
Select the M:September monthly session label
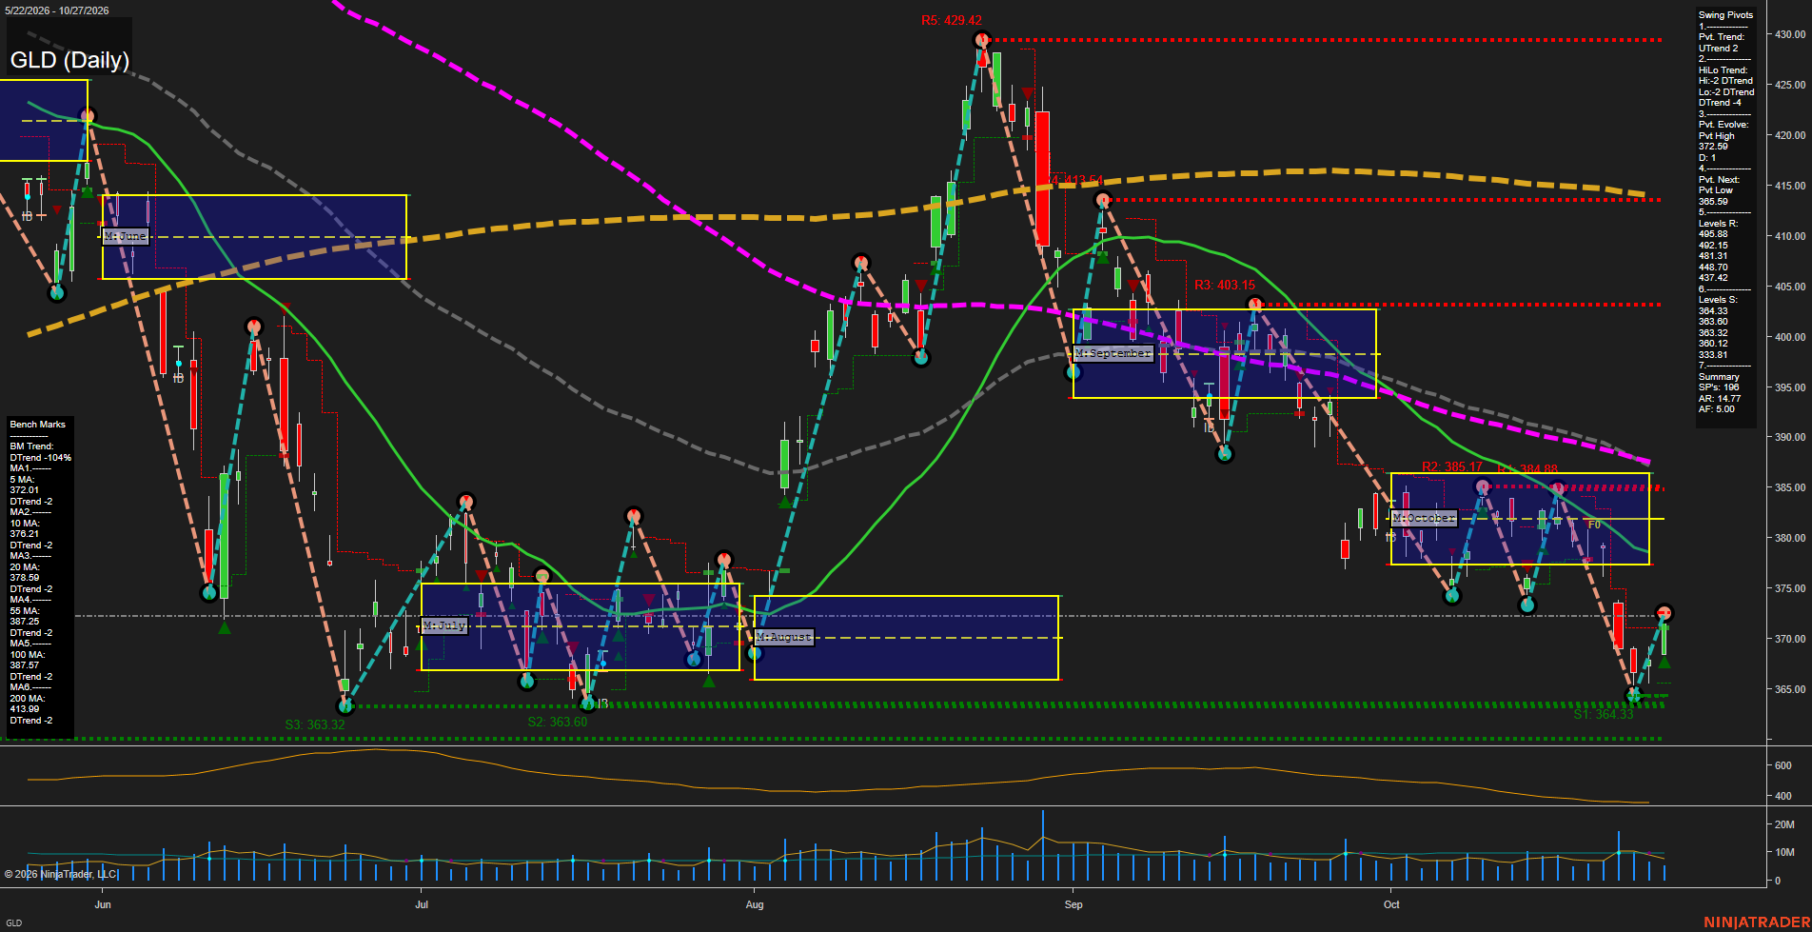tap(1113, 353)
